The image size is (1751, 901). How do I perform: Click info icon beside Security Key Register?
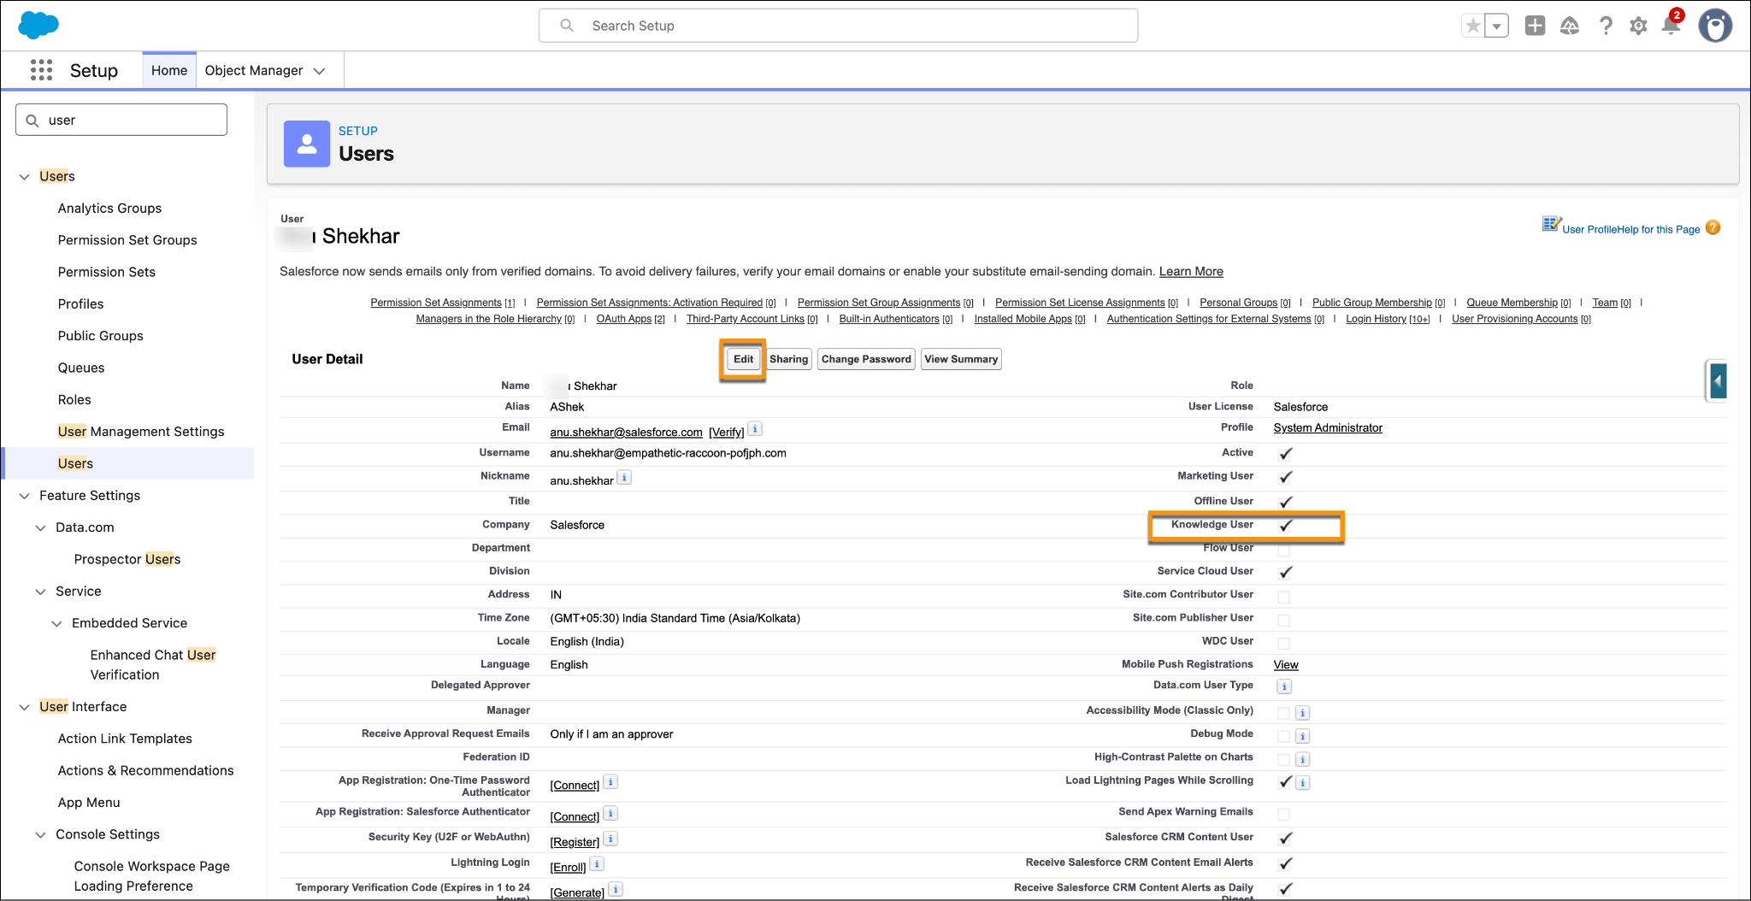(610, 839)
